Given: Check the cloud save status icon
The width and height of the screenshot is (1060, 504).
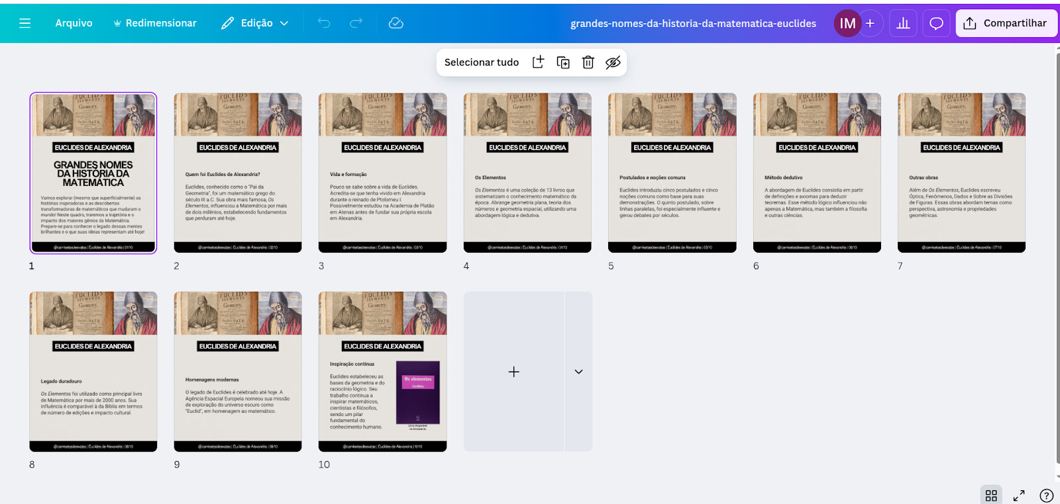Looking at the screenshot, I should (396, 23).
